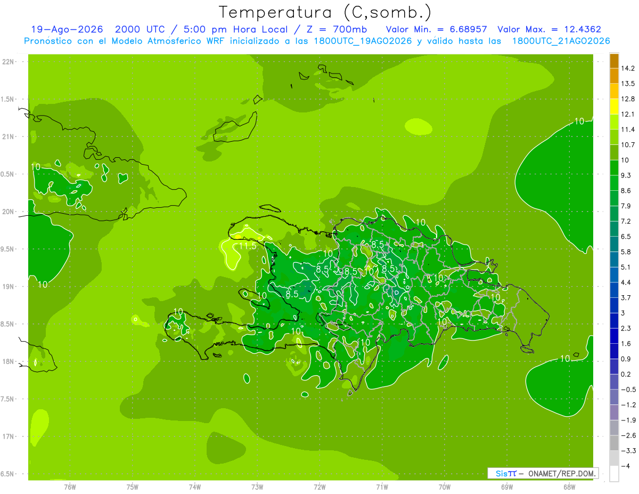Click the "76W" longitude axis label

pos(70,487)
